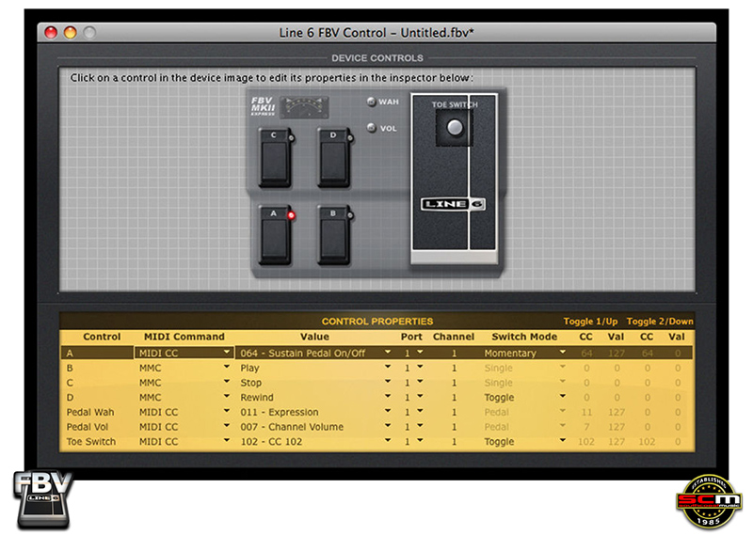Click the Port column header
This screenshot has height=535, width=753.
coord(411,337)
